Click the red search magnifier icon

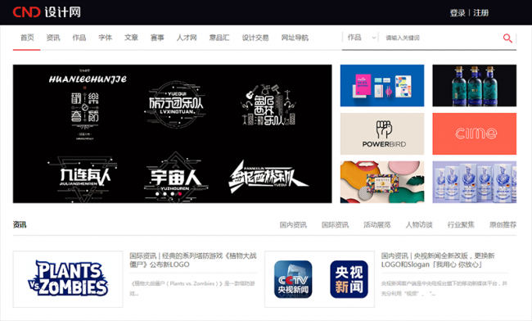click(x=507, y=38)
